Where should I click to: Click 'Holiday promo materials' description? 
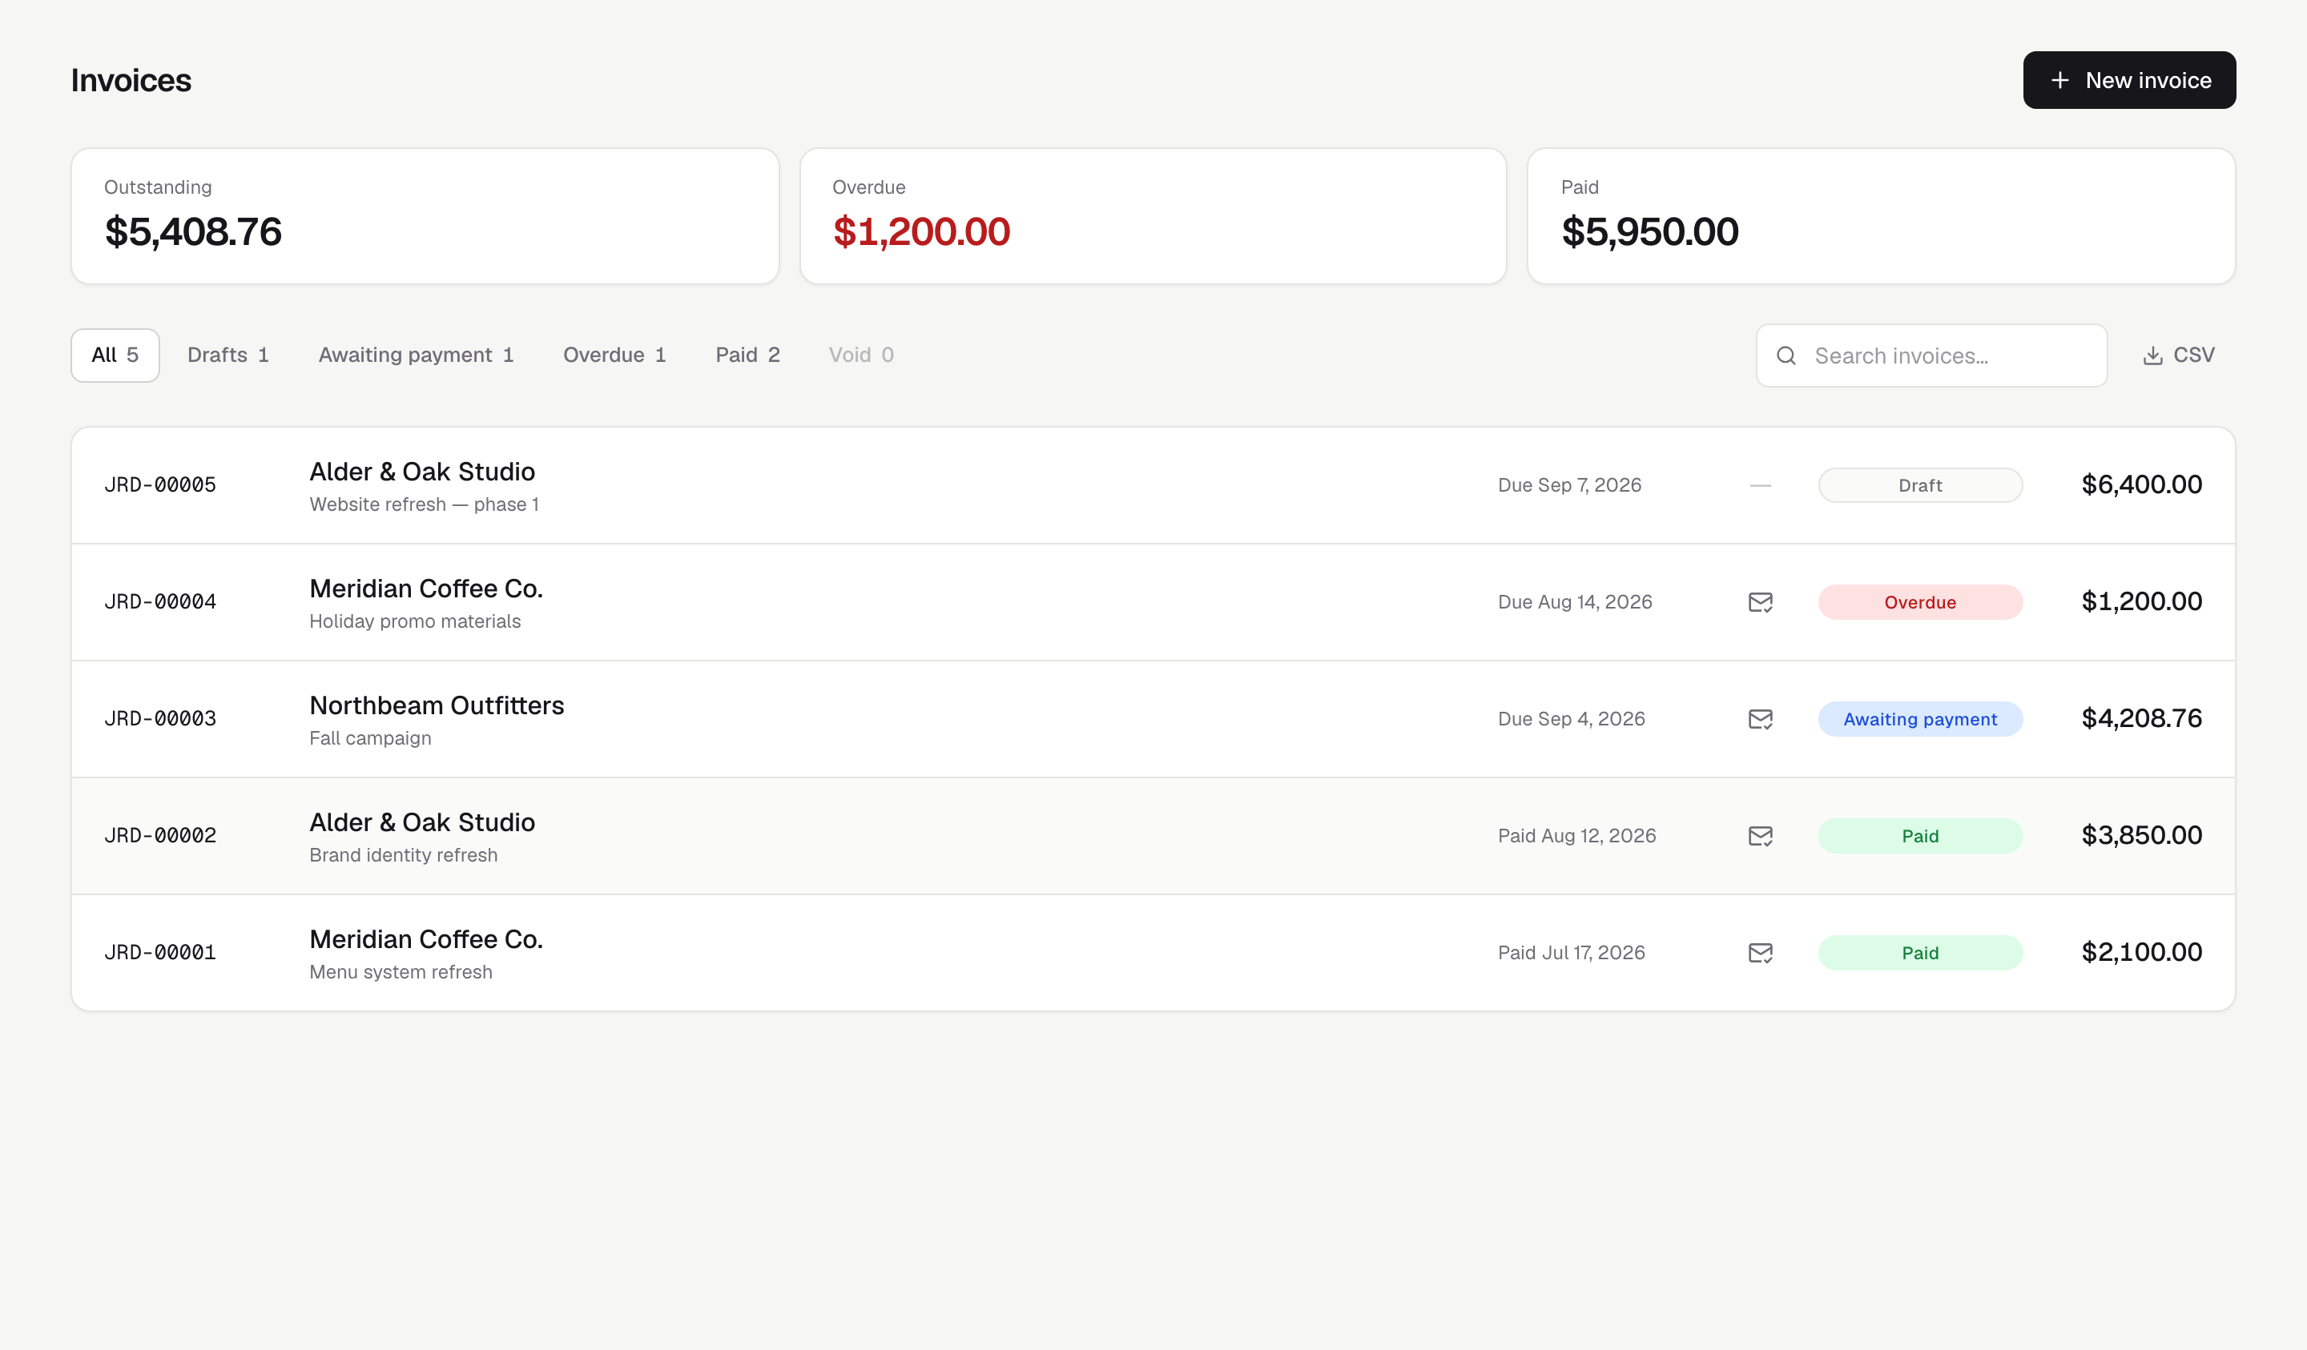click(x=415, y=621)
